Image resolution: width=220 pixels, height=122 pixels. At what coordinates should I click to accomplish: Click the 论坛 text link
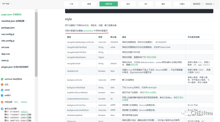6,85
